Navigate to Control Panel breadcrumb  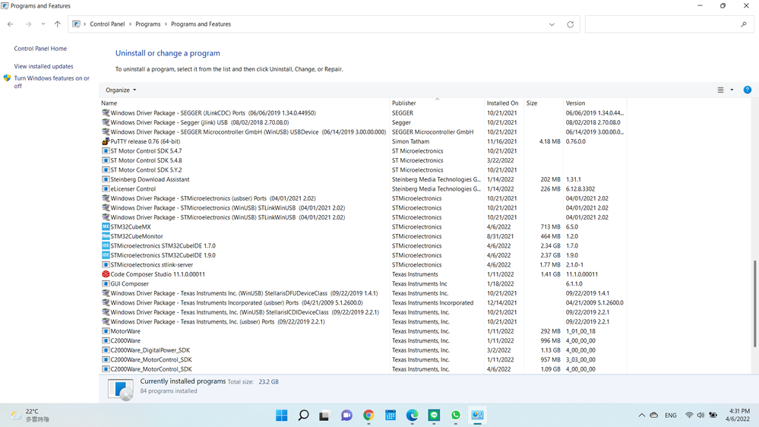coord(107,24)
